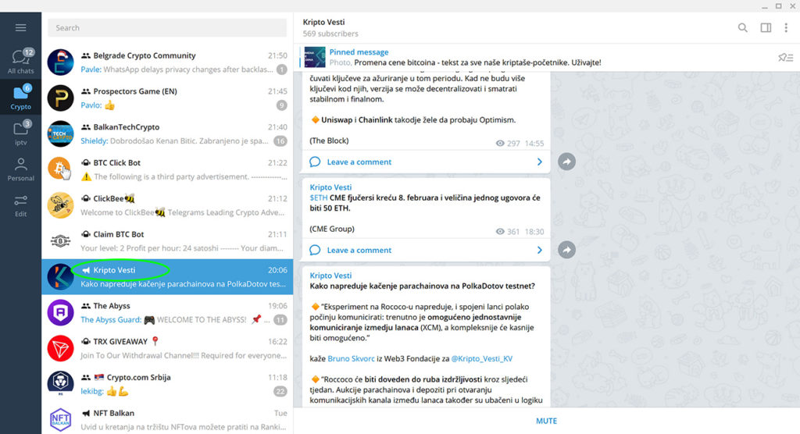
Task: Switch to the All chats folder
Action: pyautogui.click(x=20, y=62)
